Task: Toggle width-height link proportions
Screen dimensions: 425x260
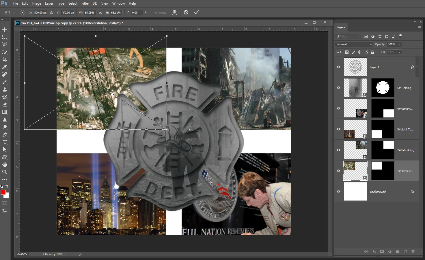Action: pyautogui.click(x=100, y=13)
